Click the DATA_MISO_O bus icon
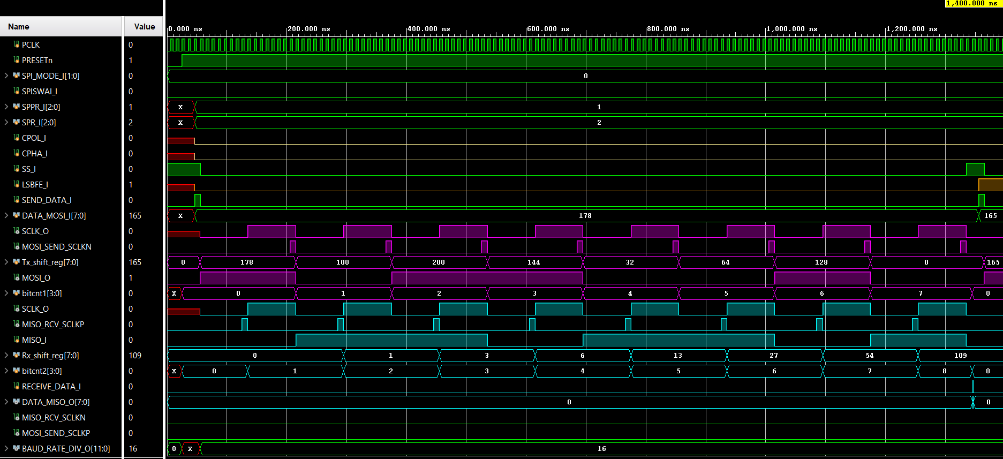The height and width of the screenshot is (459, 1003). pos(17,402)
